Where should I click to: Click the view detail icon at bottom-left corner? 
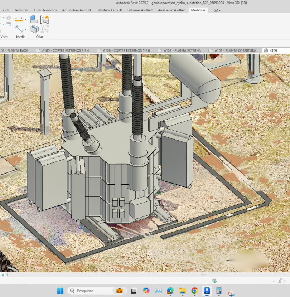2,274
